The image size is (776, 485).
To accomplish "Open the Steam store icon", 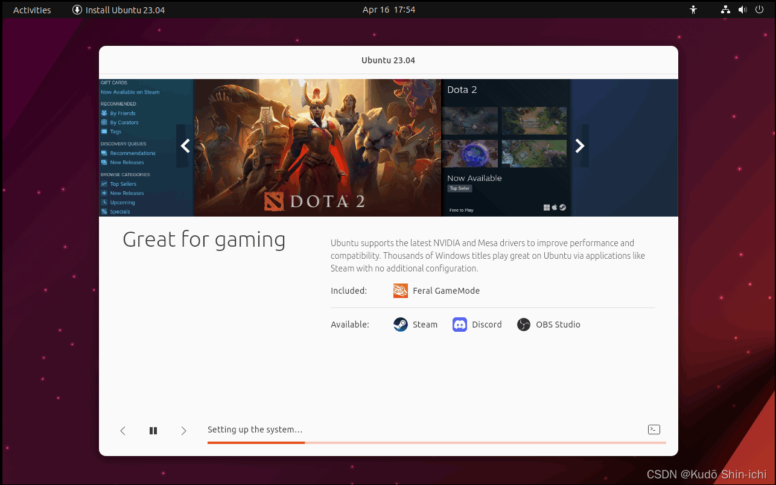I will pyautogui.click(x=400, y=324).
